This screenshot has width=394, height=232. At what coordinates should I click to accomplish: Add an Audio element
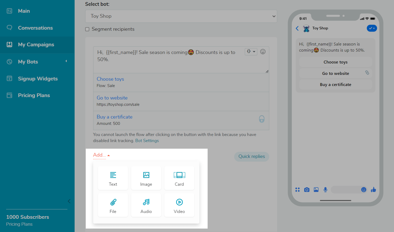tap(146, 205)
